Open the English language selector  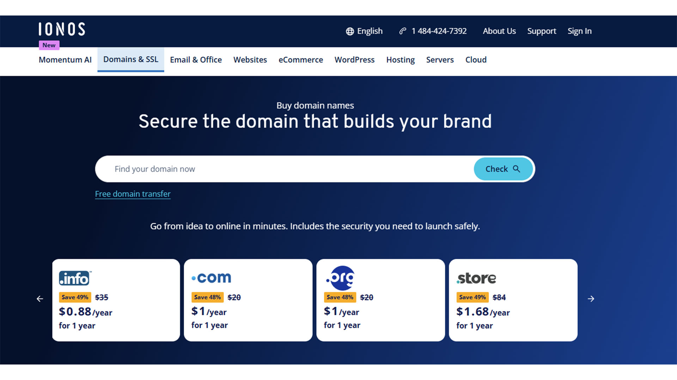tap(364, 31)
